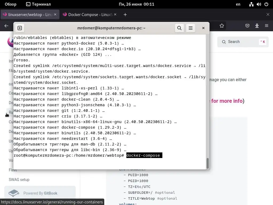Change keyboard layout via en indicator
273x205 pixels.
[x=238, y=4]
